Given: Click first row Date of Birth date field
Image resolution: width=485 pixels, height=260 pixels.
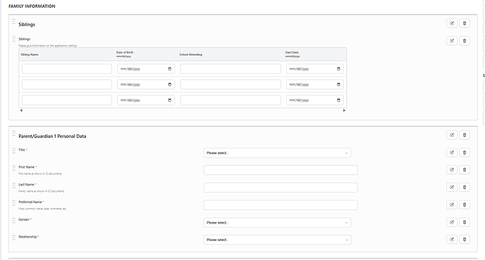Looking at the screenshot, I should (x=146, y=69).
